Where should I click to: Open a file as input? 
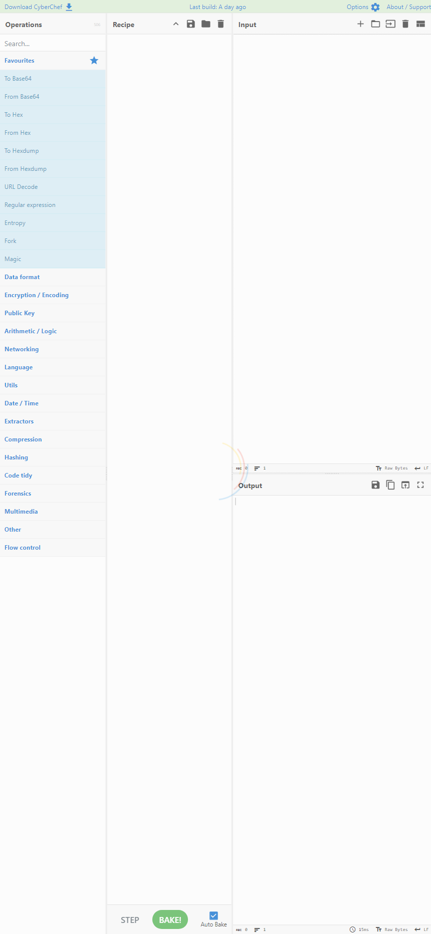click(x=390, y=24)
